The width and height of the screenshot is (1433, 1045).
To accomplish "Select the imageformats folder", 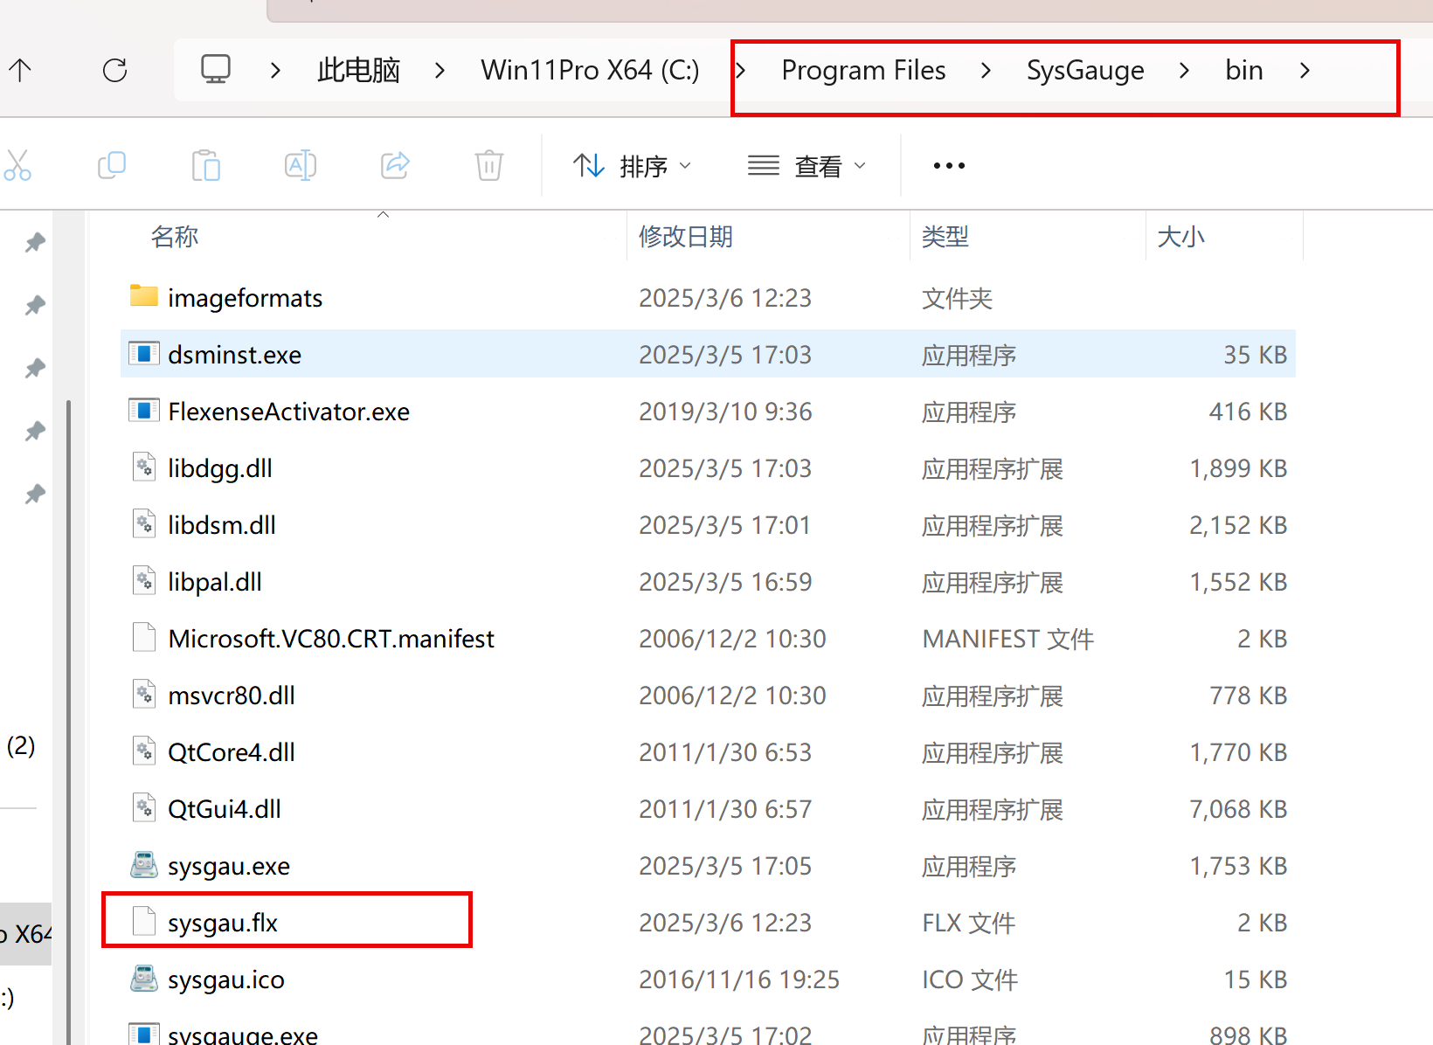I will click(245, 299).
